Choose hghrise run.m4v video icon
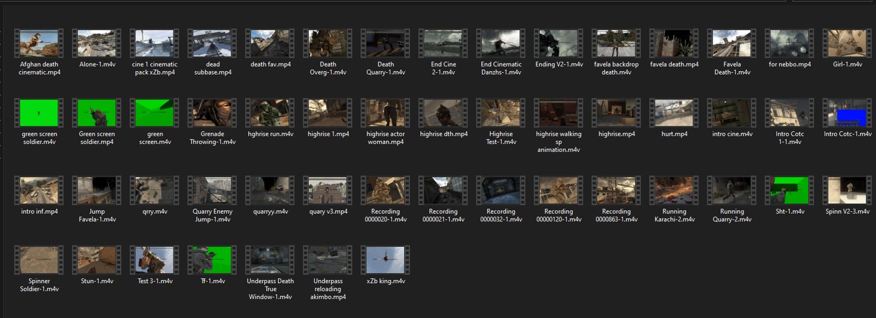This screenshot has height=318, width=876. pos(270,113)
